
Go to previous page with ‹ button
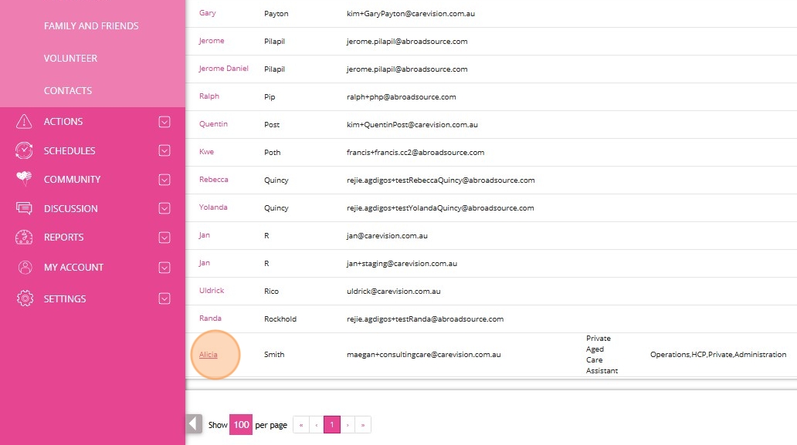pos(316,425)
